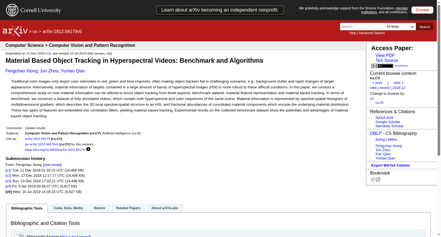
Task: Open the arXiv:1812.04179v5 version link
Action: (44, 144)
